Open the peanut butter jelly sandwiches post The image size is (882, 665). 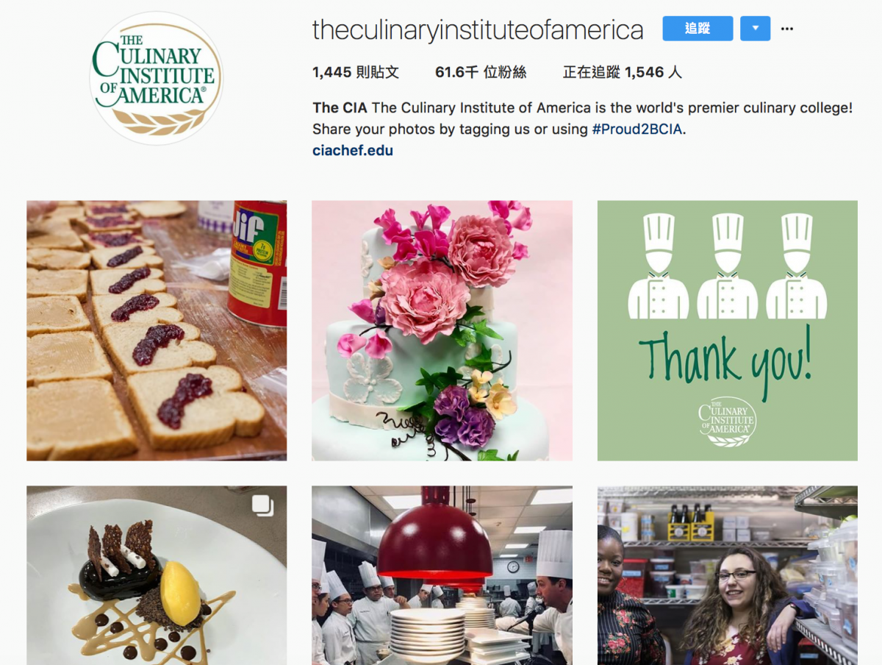(157, 330)
